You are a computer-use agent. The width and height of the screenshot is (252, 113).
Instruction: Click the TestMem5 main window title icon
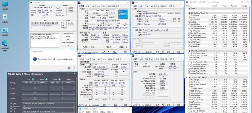click(x=31, y=3)
